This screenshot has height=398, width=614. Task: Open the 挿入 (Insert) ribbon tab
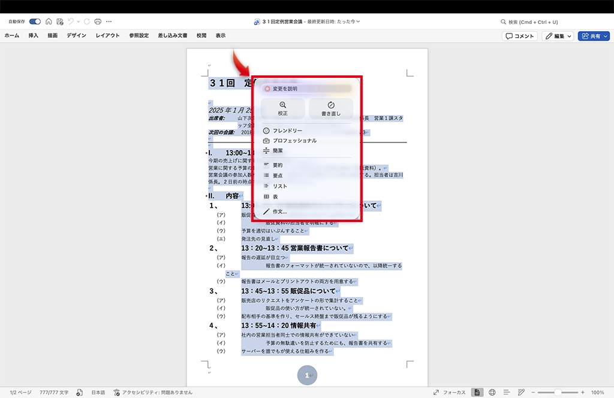tap(34, 36)
